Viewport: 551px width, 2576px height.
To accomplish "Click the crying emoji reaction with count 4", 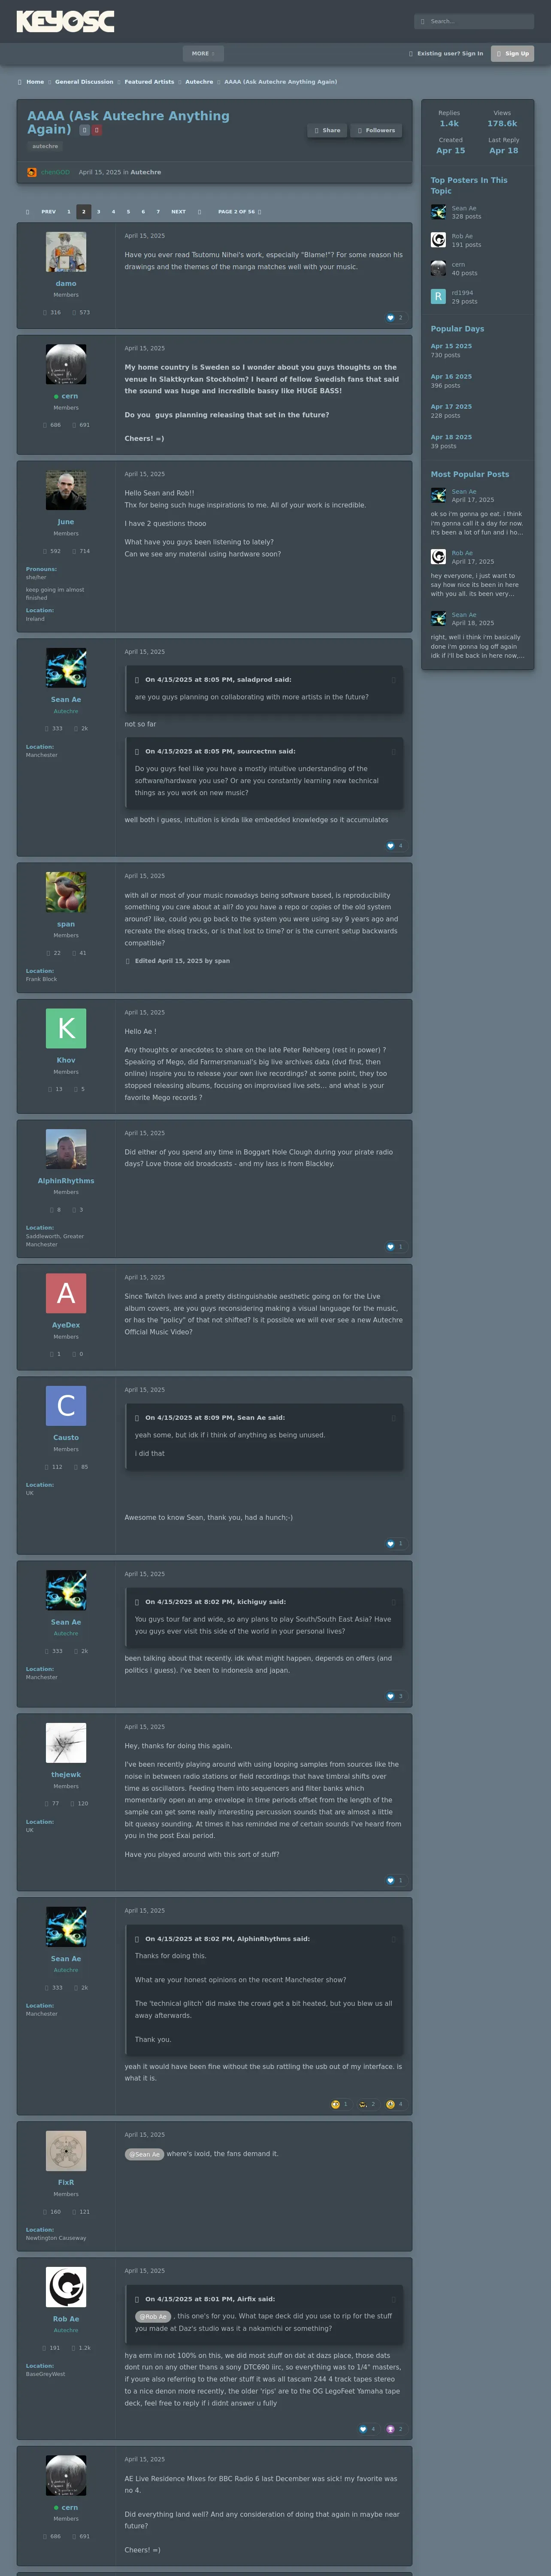I will [x=391, y=2104].
